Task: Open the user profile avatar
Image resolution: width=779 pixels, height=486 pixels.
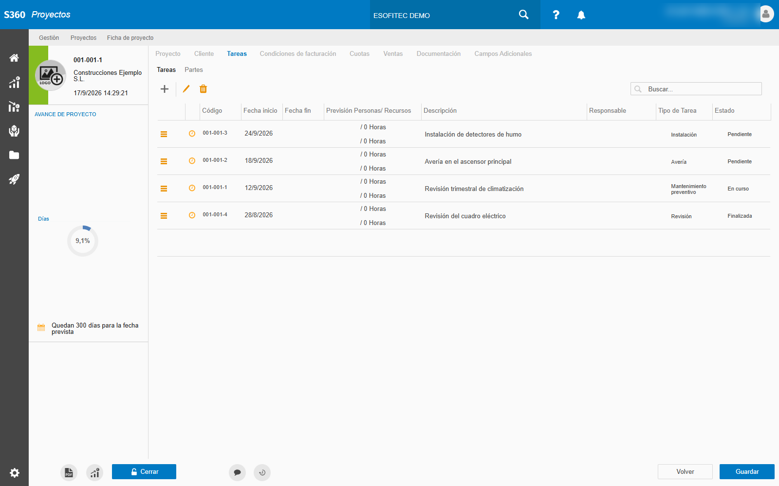Action: 766,14
